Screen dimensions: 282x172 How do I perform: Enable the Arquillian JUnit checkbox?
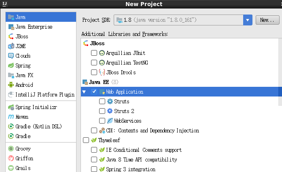coord(94,53)
